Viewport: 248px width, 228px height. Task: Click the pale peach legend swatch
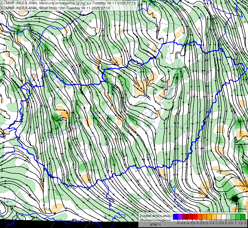(x=219, y=217)
